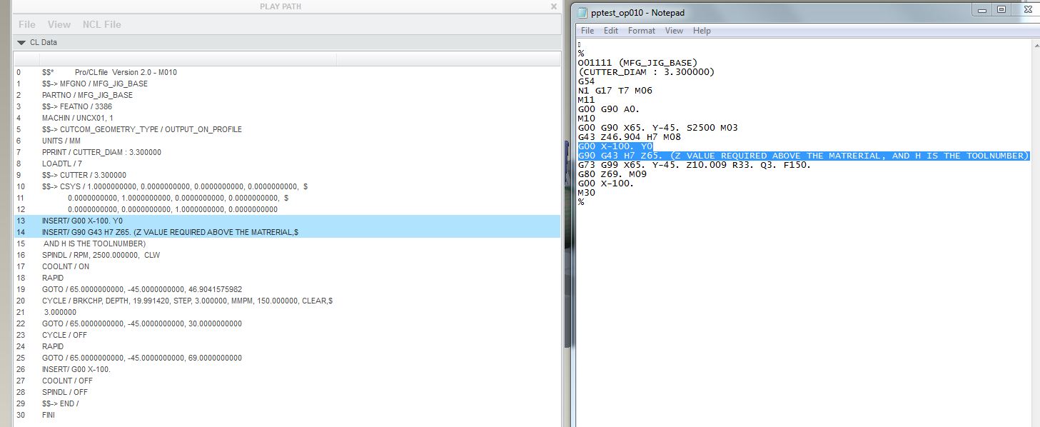Open NCL File menu in Play Path
This screenshot has width=1040, height=427.
point(102,24)
